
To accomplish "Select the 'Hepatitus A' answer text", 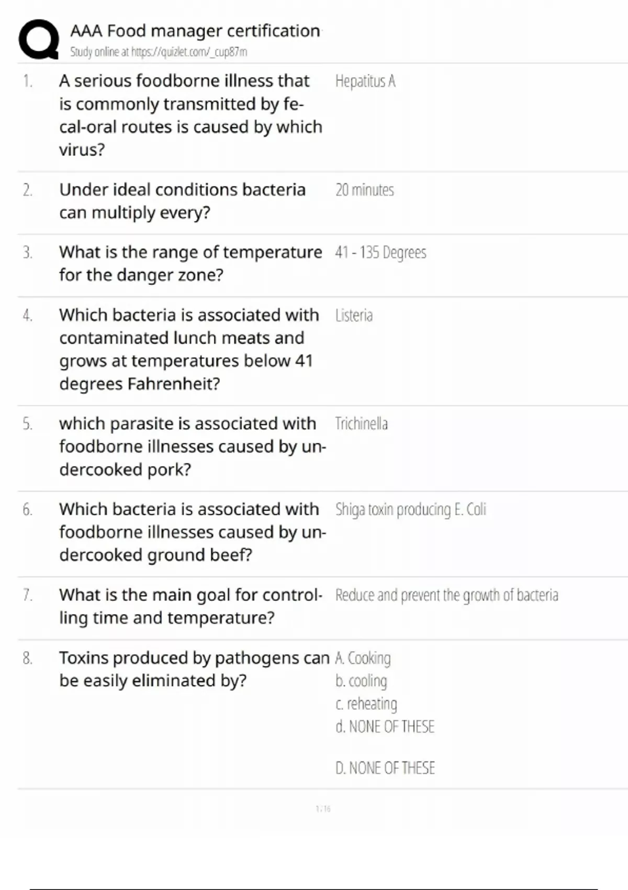I will pos(365,81).
